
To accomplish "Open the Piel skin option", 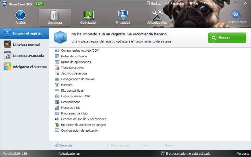I will (x=194, y=3).
